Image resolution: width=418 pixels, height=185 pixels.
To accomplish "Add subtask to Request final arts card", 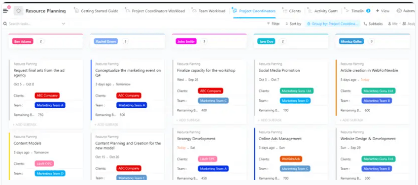I will 25,124.
